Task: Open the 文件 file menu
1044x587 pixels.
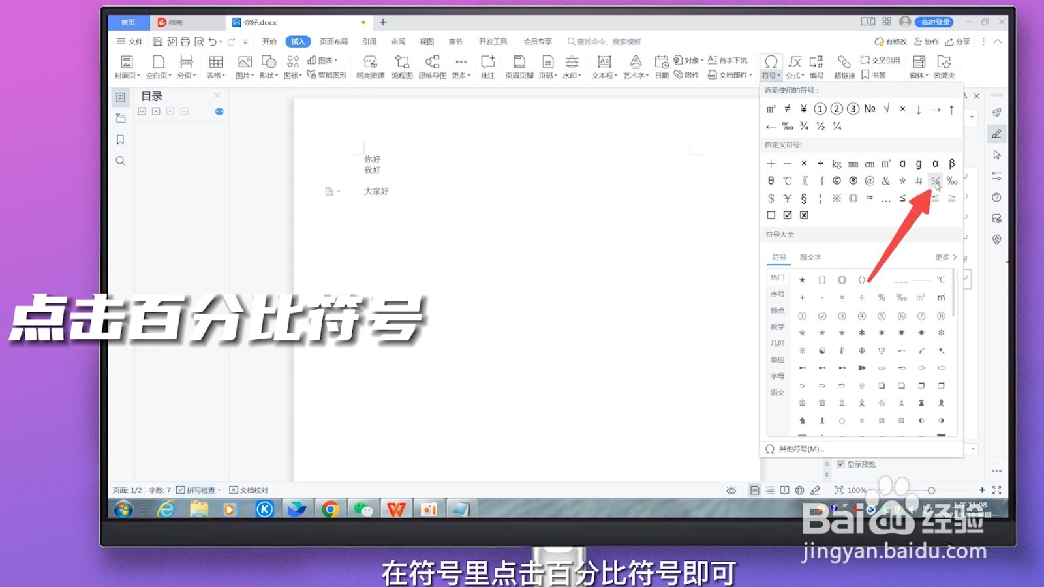Action: point(130,41)
